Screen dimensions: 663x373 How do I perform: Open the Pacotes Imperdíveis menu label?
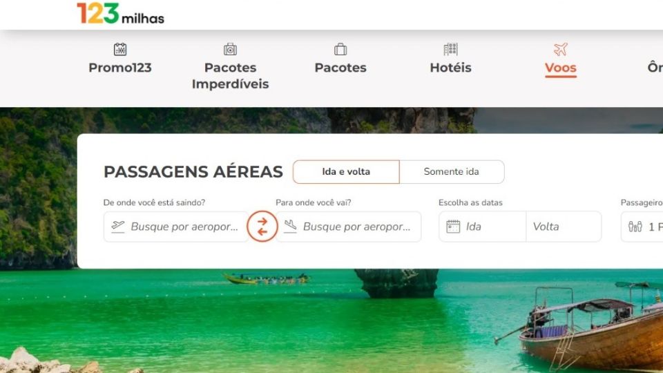click(231, 76)
